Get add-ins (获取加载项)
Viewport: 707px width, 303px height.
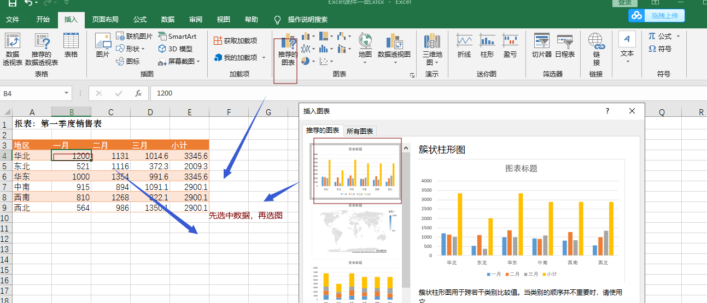tap(235, 40)
